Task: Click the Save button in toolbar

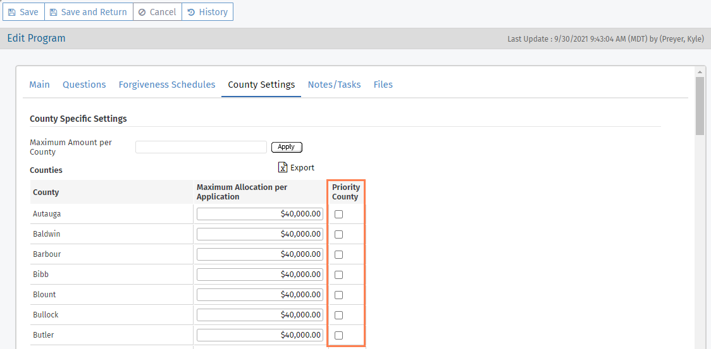Action: pyautogui.click(x=23, y=12)
